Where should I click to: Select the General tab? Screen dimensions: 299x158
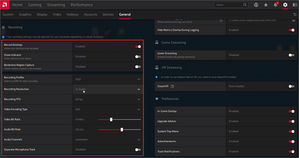click(125, 15)
